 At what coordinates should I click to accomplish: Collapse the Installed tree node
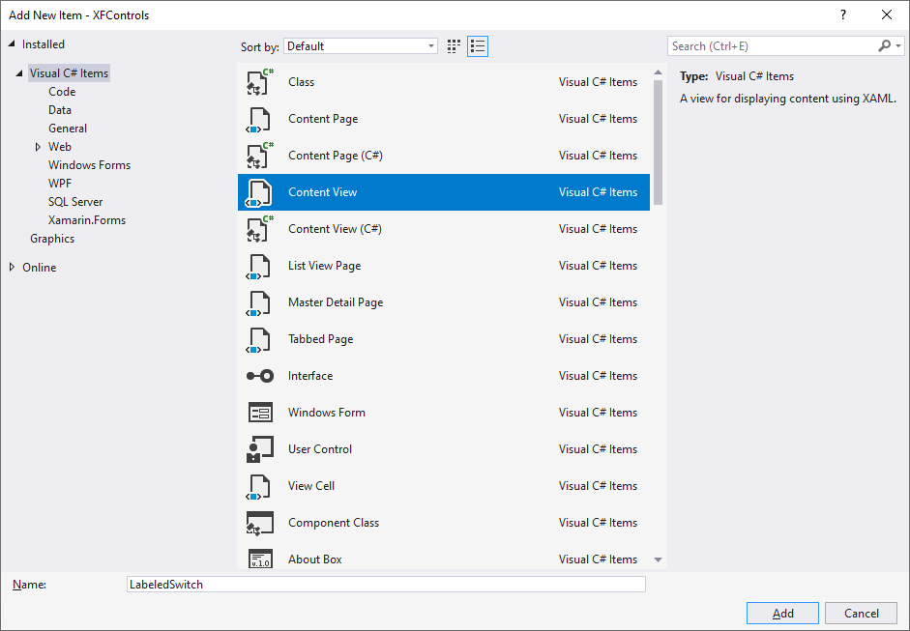tap(12, 44)
